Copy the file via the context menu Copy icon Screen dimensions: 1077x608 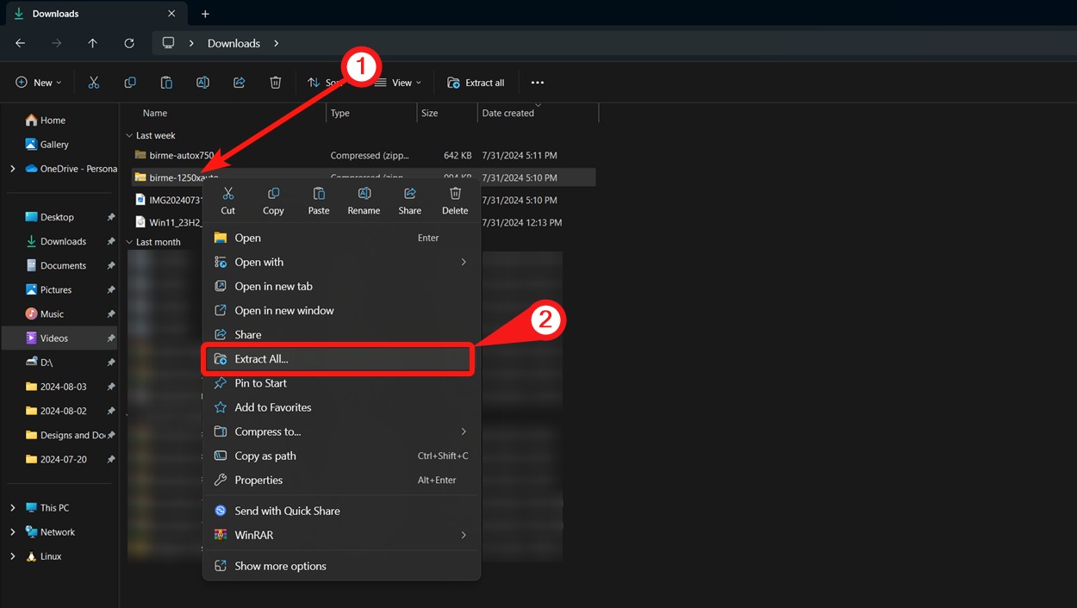(x=273, y=200)
